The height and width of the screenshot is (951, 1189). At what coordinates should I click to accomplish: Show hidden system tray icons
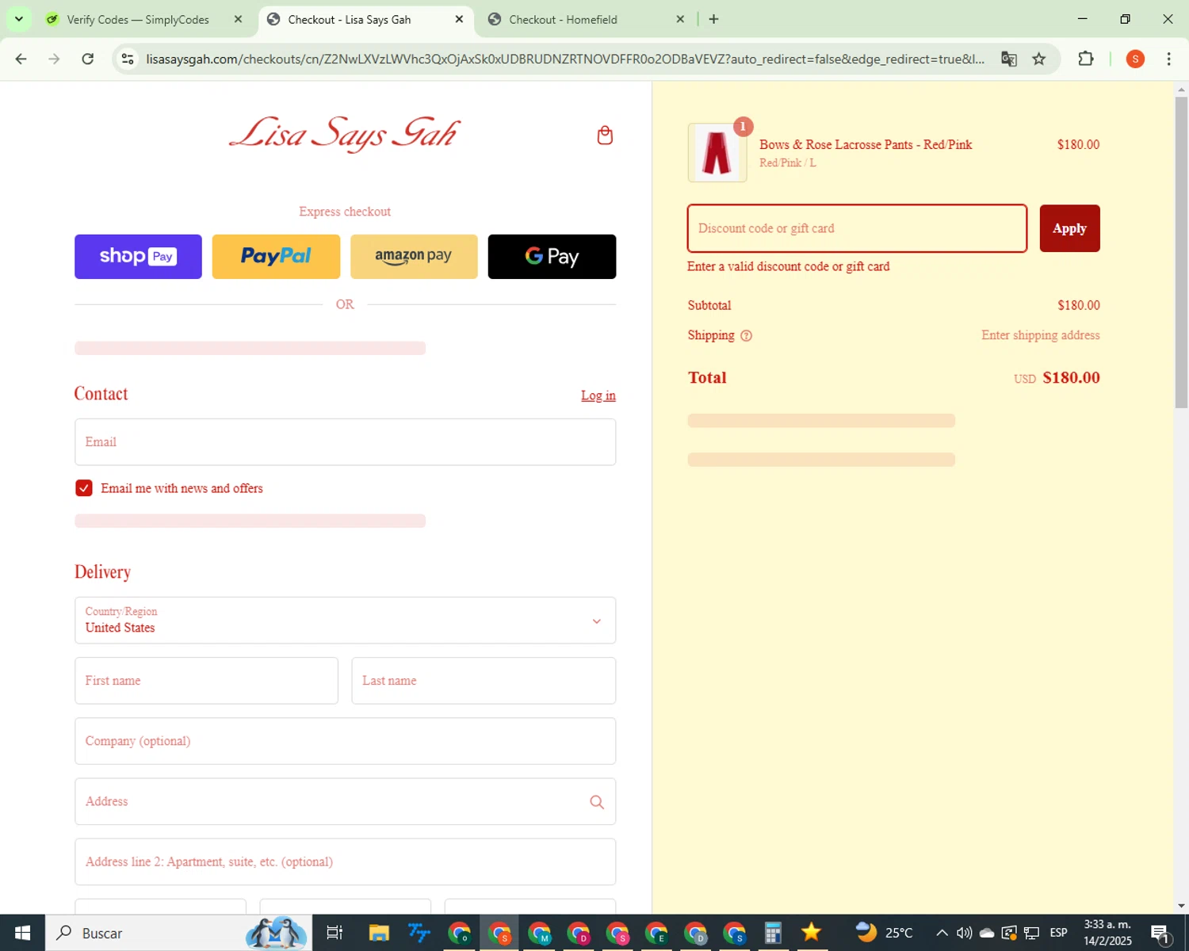(x=942, y=933)
